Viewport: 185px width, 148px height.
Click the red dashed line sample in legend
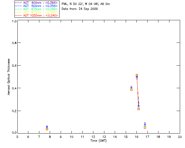click(18, 15)
